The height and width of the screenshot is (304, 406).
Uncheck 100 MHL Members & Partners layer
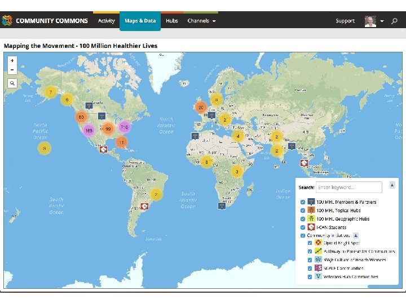[x=303, y=202]
